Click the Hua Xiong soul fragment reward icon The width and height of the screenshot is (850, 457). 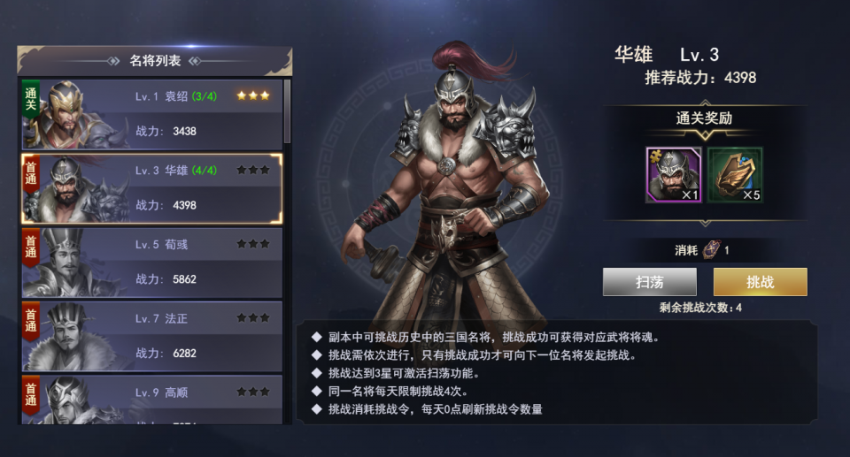point(673,175)
